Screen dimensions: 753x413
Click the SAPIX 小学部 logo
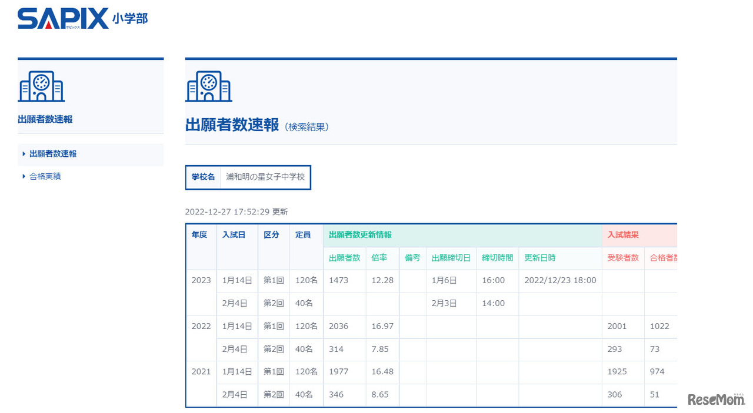click(x=82, y=19)
